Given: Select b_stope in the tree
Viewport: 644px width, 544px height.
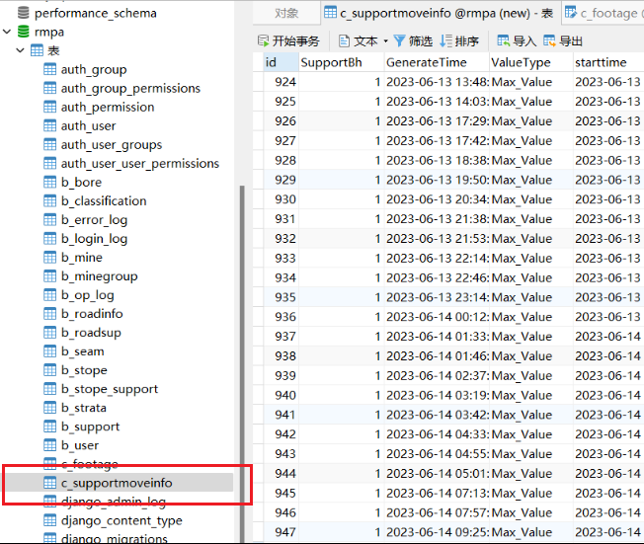Looking at the screenshot, I should pyautogui.click(x=84, y=370).
